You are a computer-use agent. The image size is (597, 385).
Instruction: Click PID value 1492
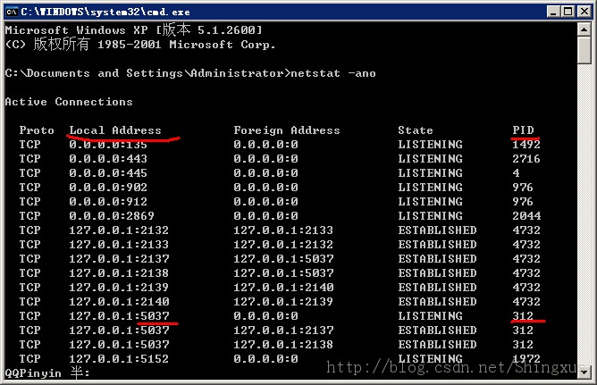point(526,145)
